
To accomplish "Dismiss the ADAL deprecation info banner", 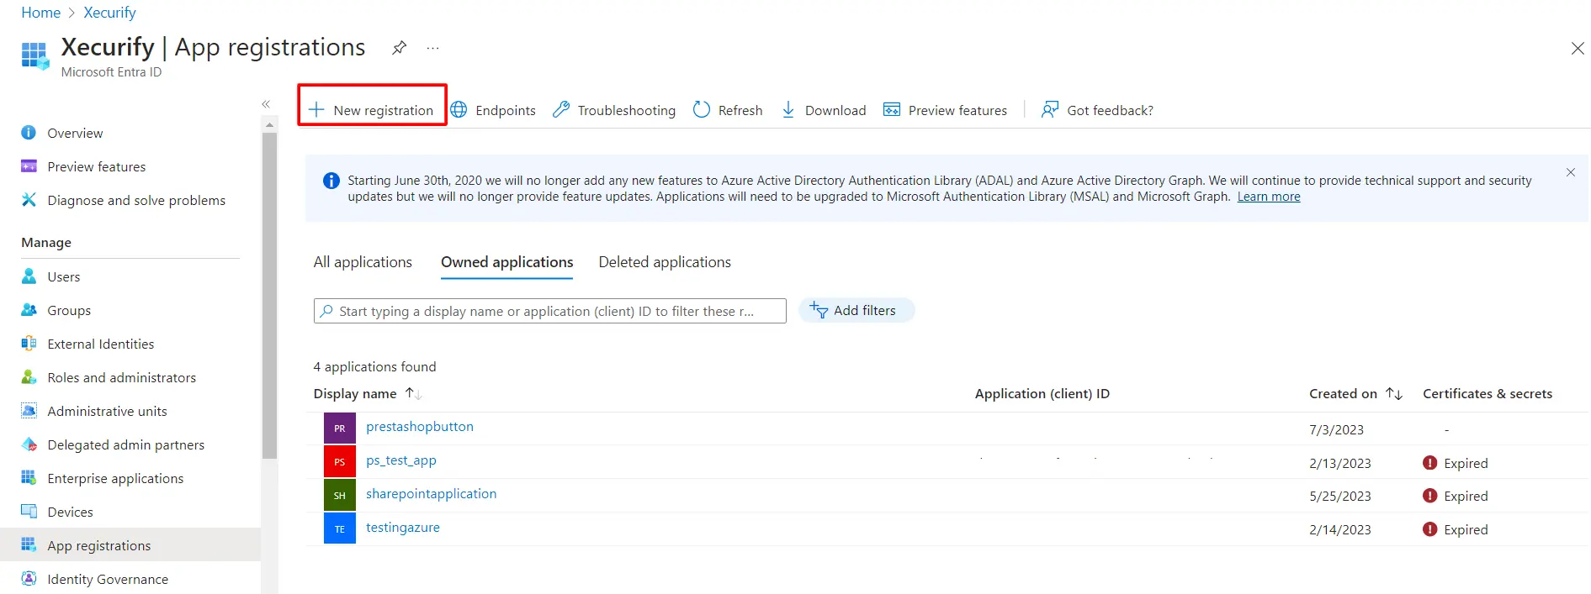I will tap(1570, 172).
